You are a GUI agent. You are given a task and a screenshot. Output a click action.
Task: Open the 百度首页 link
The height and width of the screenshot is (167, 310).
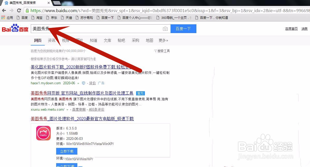click(x=291, y=29)
